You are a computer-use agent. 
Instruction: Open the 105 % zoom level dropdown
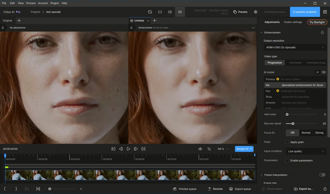(223, 149)
